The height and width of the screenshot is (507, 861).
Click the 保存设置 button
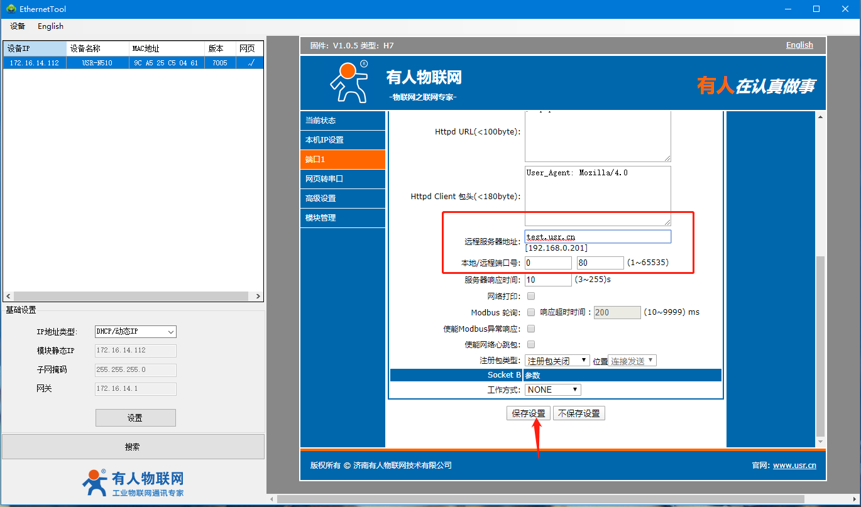click(528, 413)
